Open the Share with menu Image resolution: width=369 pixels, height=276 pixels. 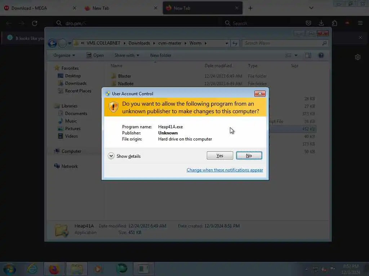[x=126, y=55]
